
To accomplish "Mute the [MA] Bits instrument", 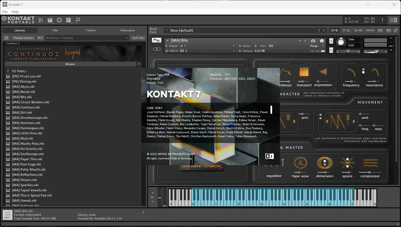I will tap(331, 50).
